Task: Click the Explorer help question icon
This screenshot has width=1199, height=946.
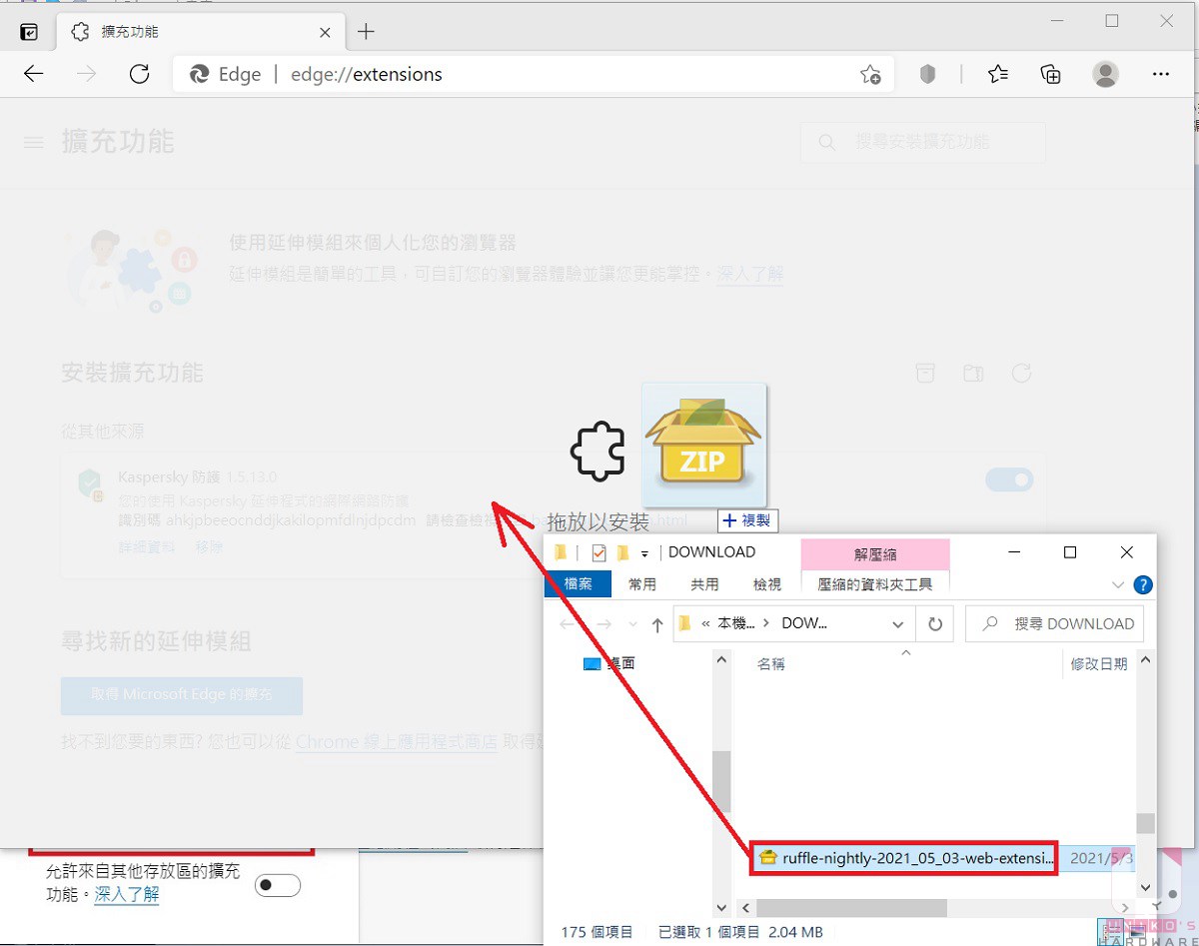Action: point(1143,584)
